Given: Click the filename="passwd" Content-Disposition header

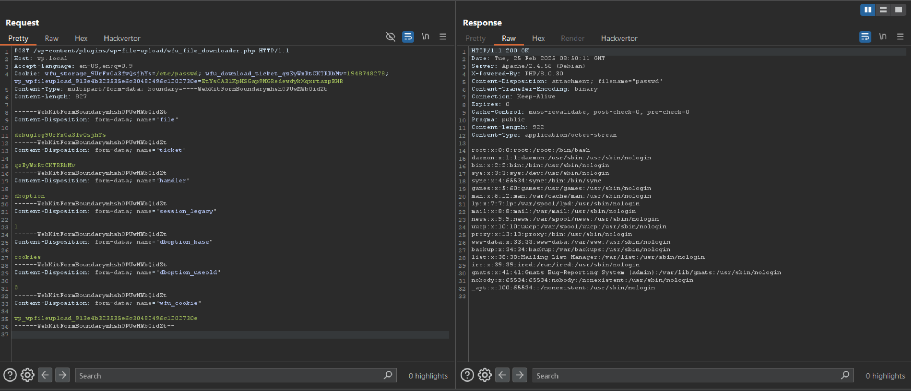Looking at the screenshot, I should [566, 81].
